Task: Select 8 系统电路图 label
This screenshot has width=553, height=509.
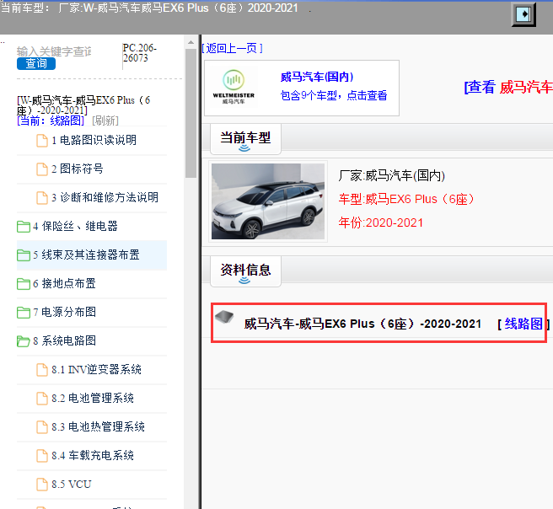Action: coord(64,340)
